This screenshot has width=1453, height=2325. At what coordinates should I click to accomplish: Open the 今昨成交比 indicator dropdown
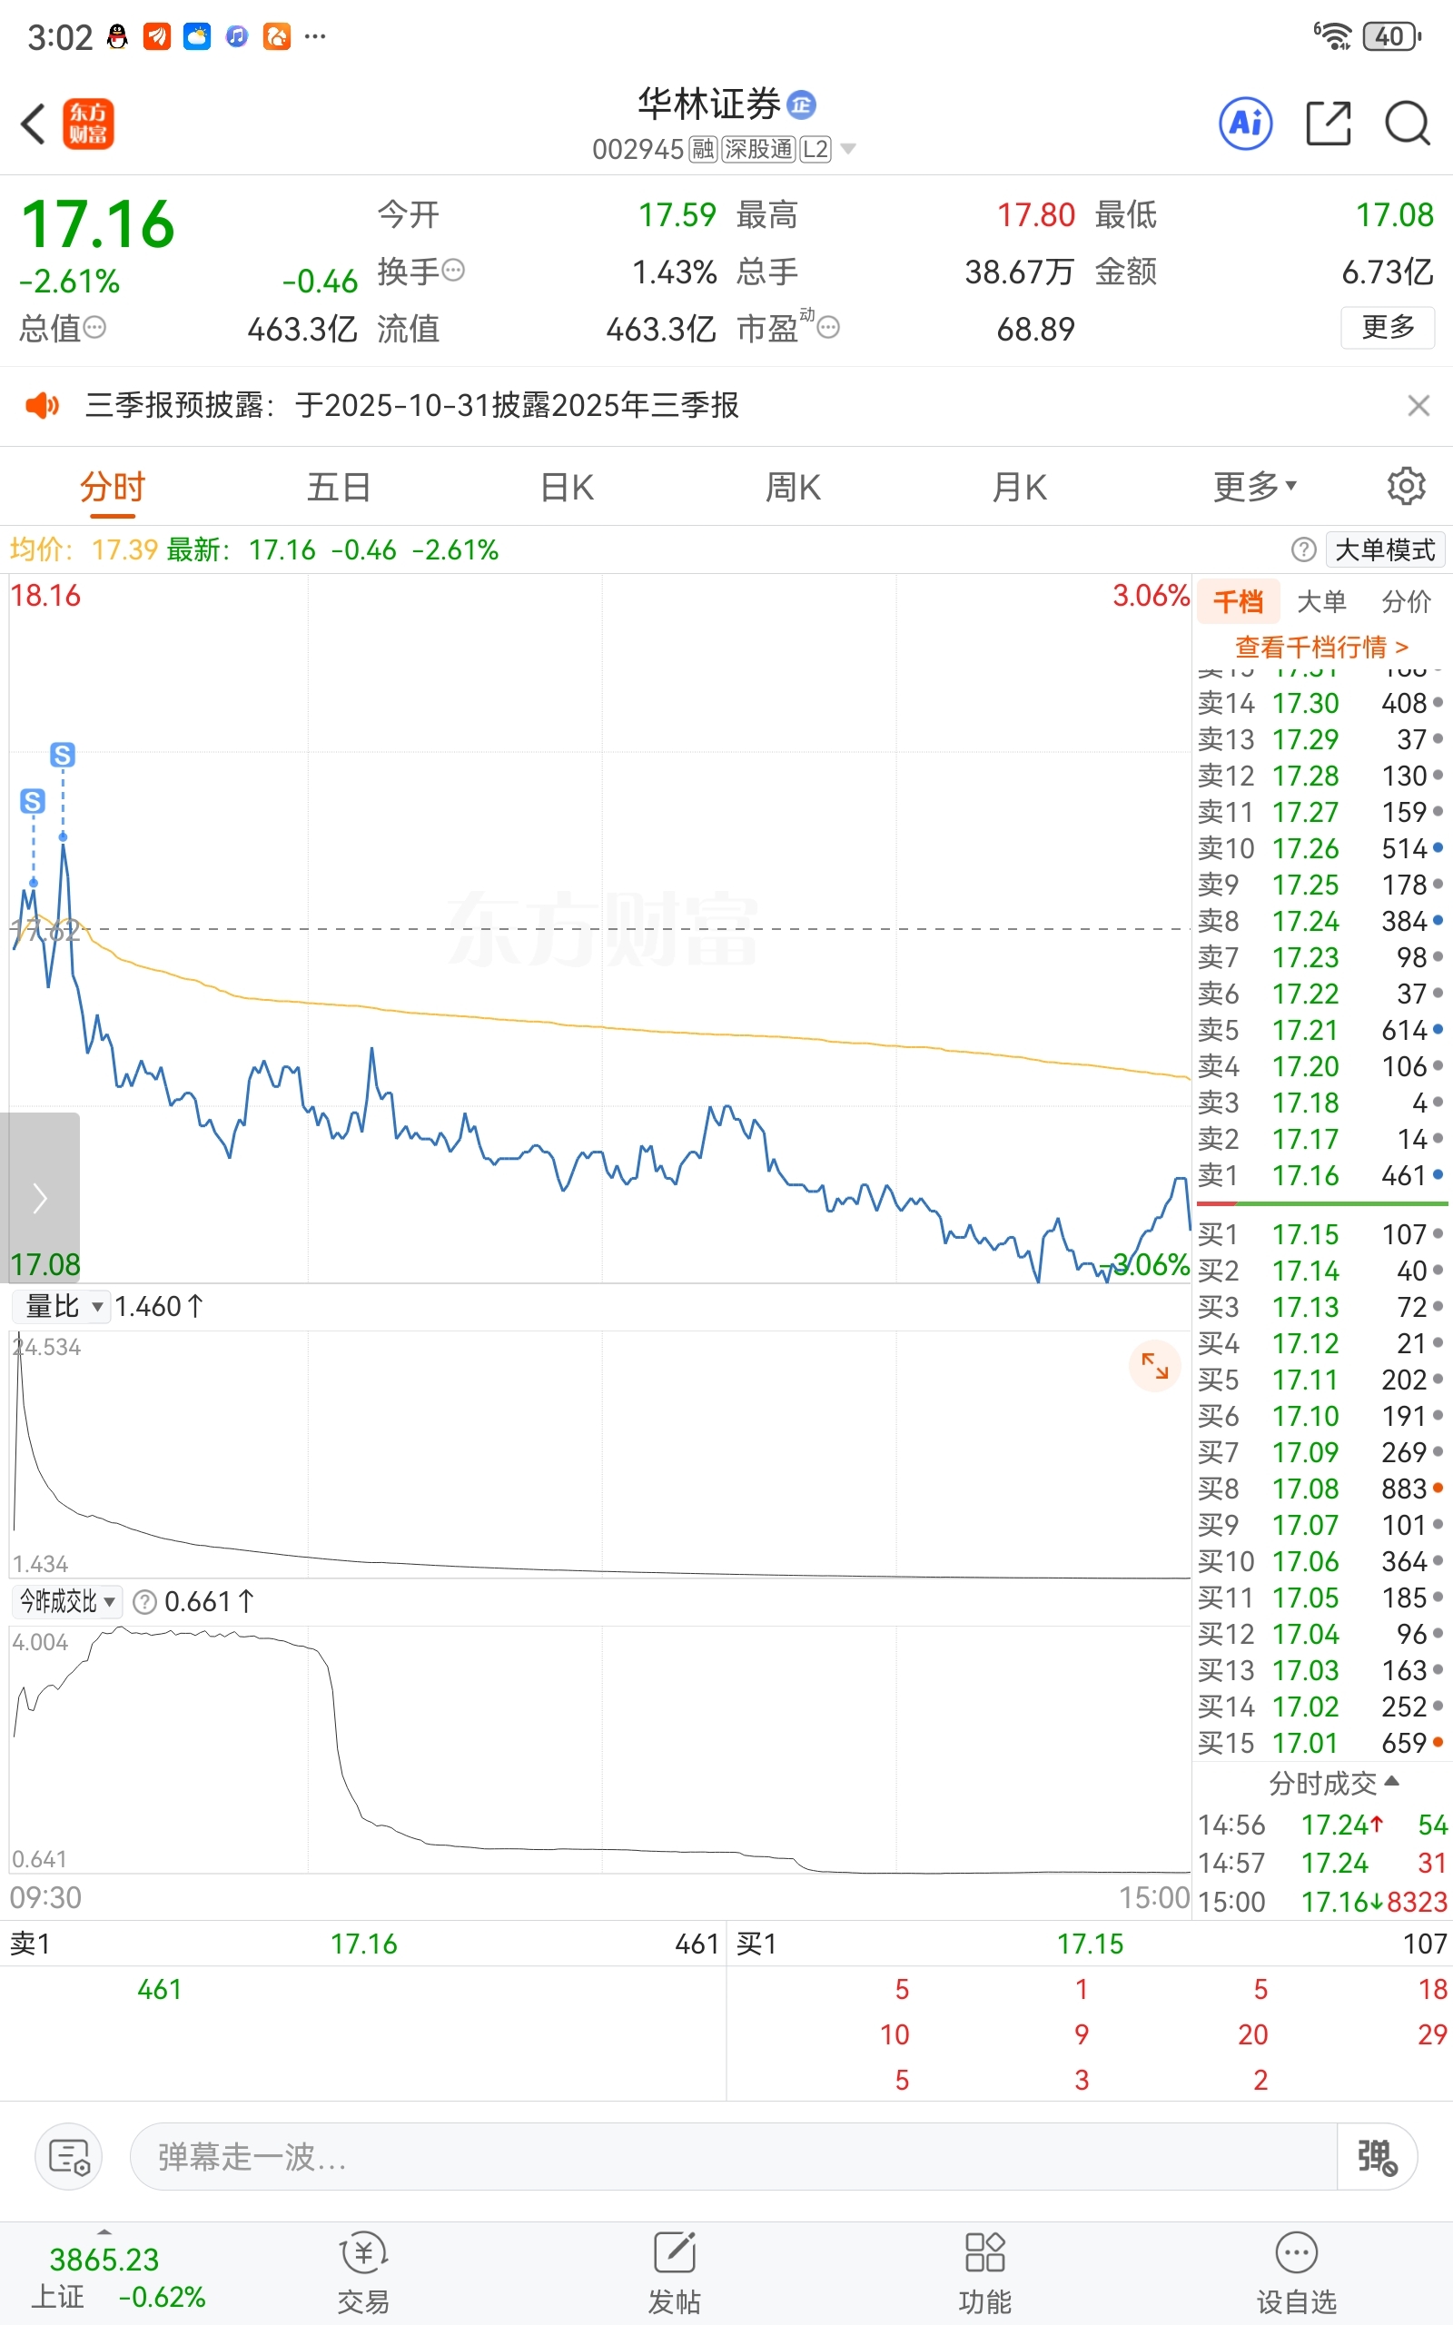(66, 1601)
